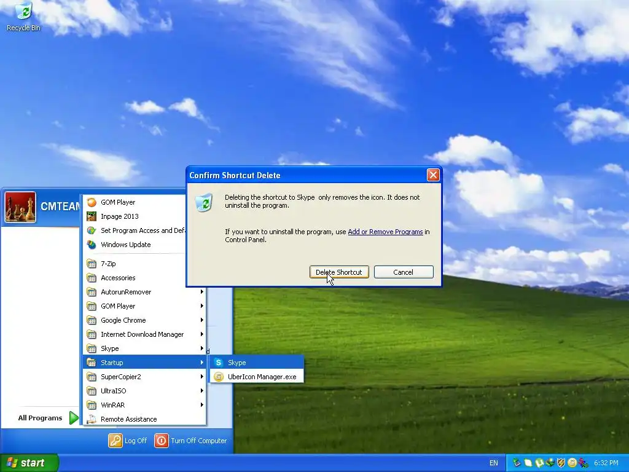Select the highlighted Startup folder entry
Image resolution: width=629 pixels, height=472 pixels.
click(144, 363)
